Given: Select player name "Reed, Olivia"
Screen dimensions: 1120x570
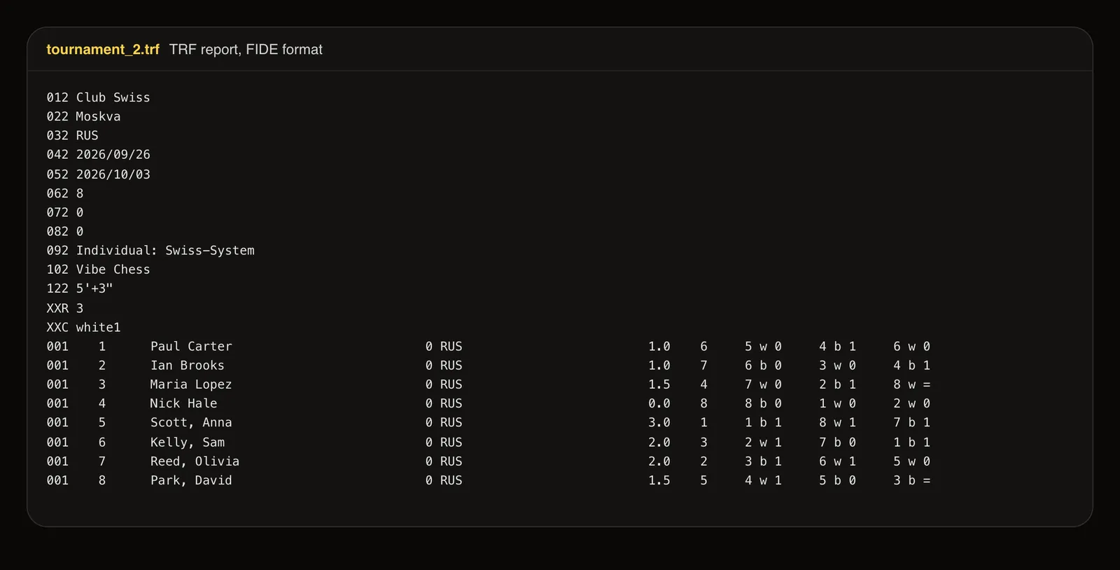Looking at the screenshot, I should tap(195, 461).
